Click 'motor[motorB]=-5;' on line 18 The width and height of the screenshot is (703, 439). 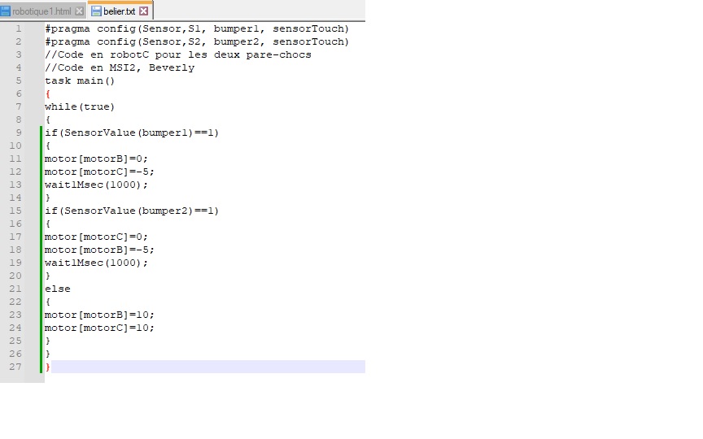(99, 250)
